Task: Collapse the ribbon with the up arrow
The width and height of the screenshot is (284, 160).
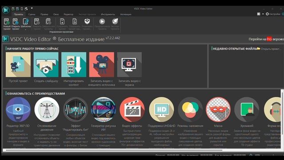Action: coord(263,14)
